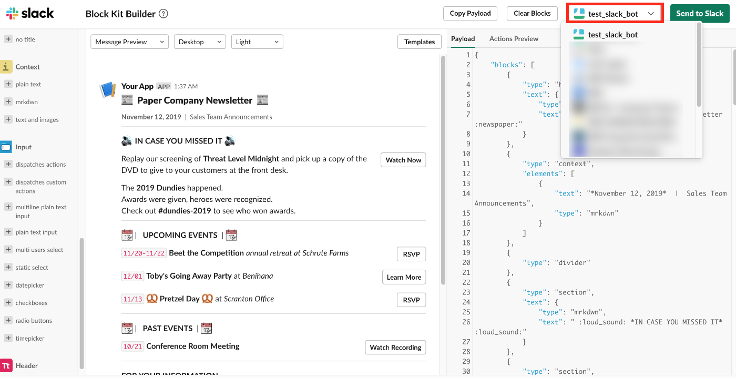
Task: Click the '10/21' date tag
Action: [132, 346]
